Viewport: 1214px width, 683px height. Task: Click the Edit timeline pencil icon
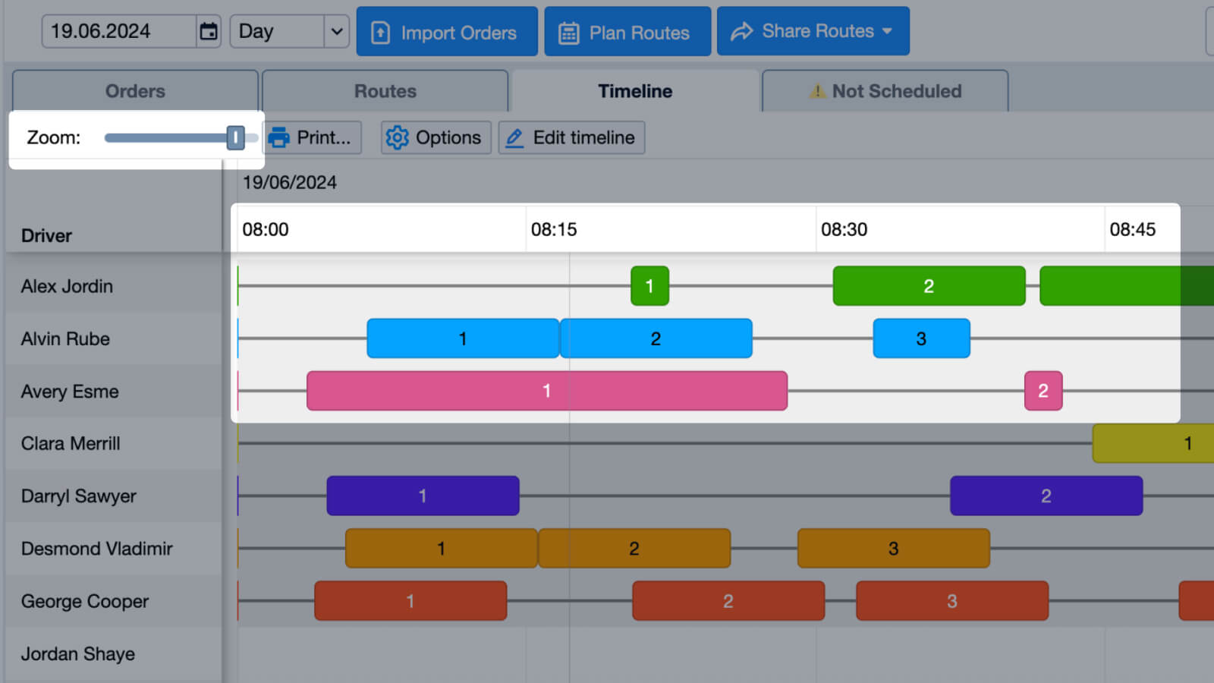point(514,137)
